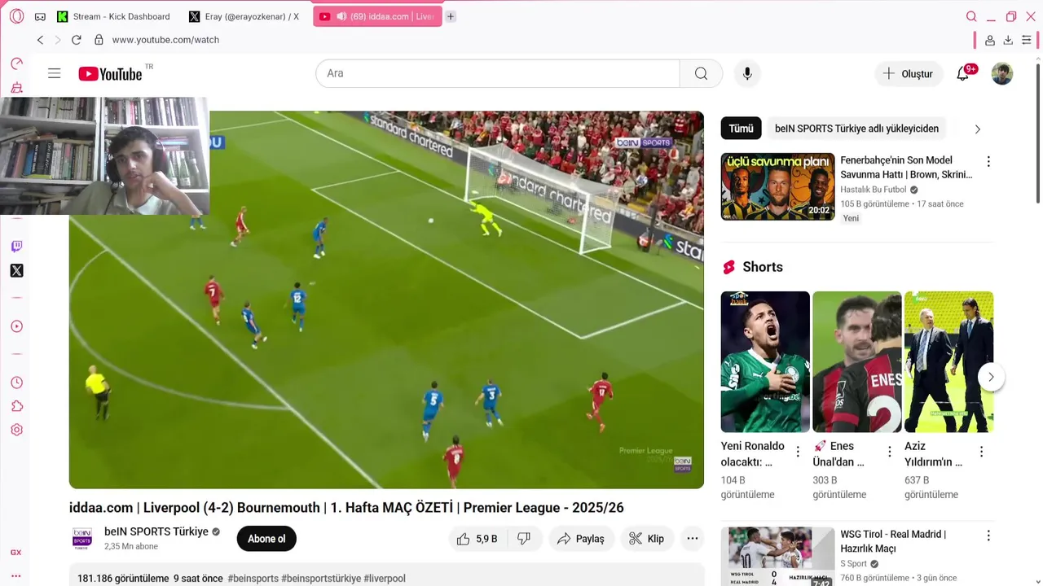The height and width of the screenshot is (586, 1043).
Task: Start voice search with microphone
Action: (x=747, y=73)
